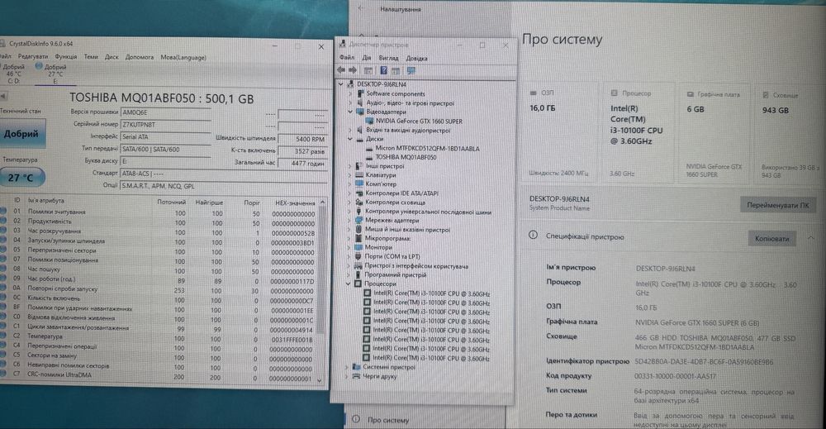
Task: Click the NVIDIA GeForce GTX 1660 SUPER adapter icon
Action: [x=370, y=121]
